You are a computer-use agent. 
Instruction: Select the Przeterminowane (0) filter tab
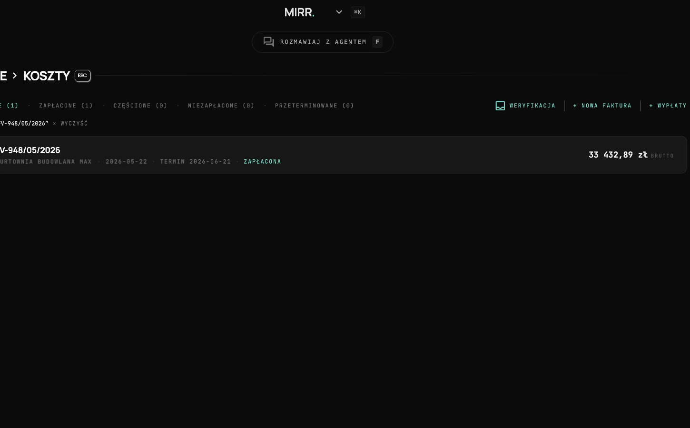click(315, 106)
